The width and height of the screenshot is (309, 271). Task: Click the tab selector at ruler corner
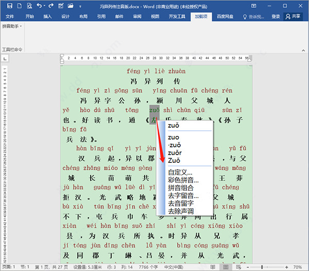pos(4,58)
